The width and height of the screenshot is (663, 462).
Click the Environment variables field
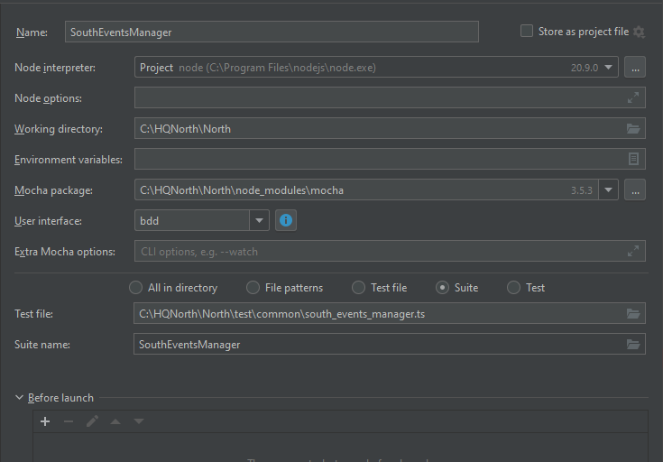(390, 159)
